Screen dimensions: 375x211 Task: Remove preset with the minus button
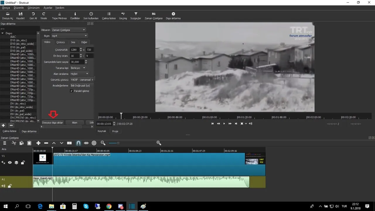coord(11,125)
